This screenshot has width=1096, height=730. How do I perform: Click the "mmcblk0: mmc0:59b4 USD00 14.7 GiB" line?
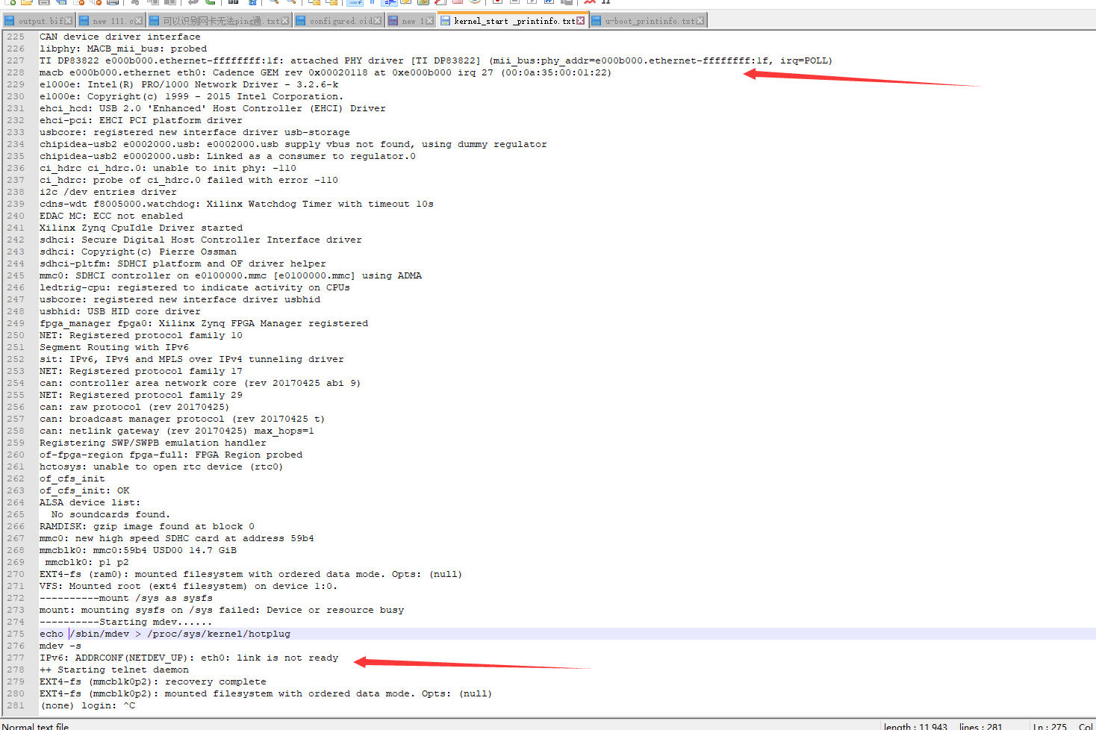[x=138, y=550]
